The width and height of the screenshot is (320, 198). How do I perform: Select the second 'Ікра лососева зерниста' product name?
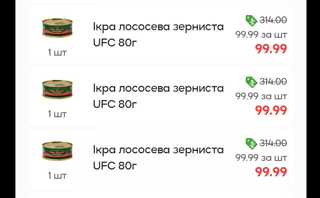click(158, 88)
